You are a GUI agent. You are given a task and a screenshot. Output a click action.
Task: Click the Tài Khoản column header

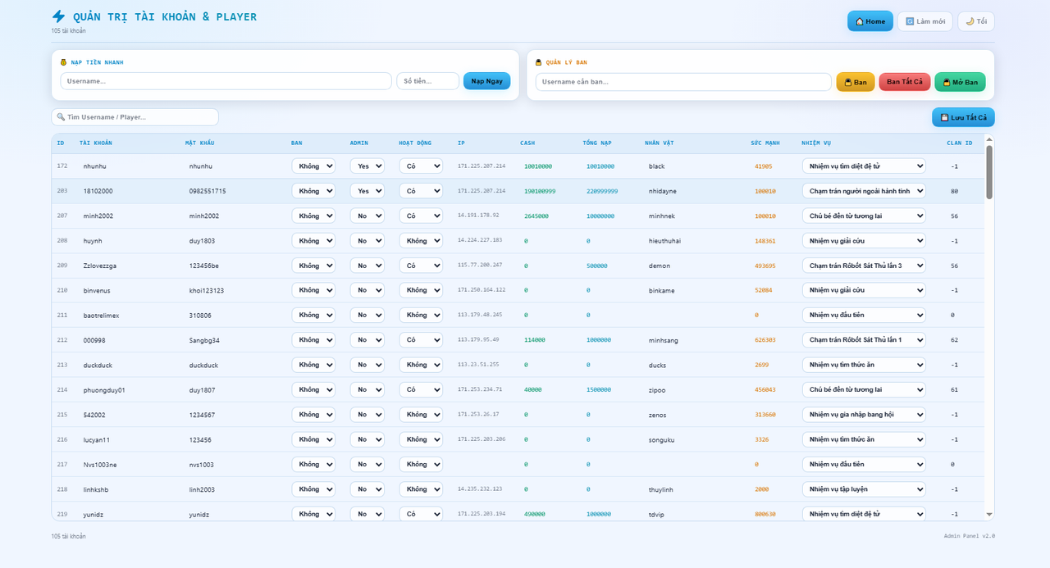(x=96, y=143)
